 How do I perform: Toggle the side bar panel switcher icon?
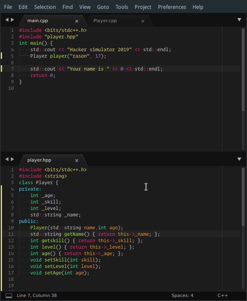(9, 296)
